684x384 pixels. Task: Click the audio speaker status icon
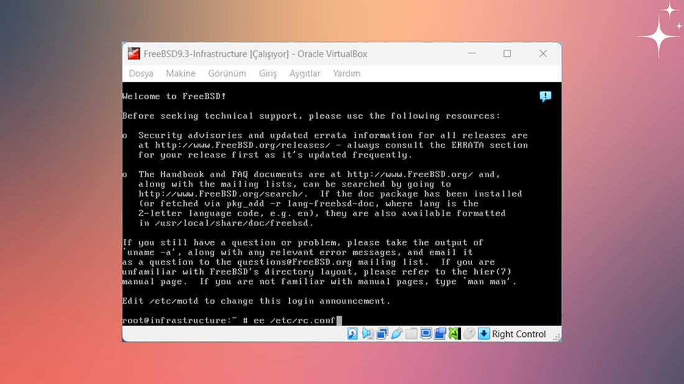click(x=367, y=334)
